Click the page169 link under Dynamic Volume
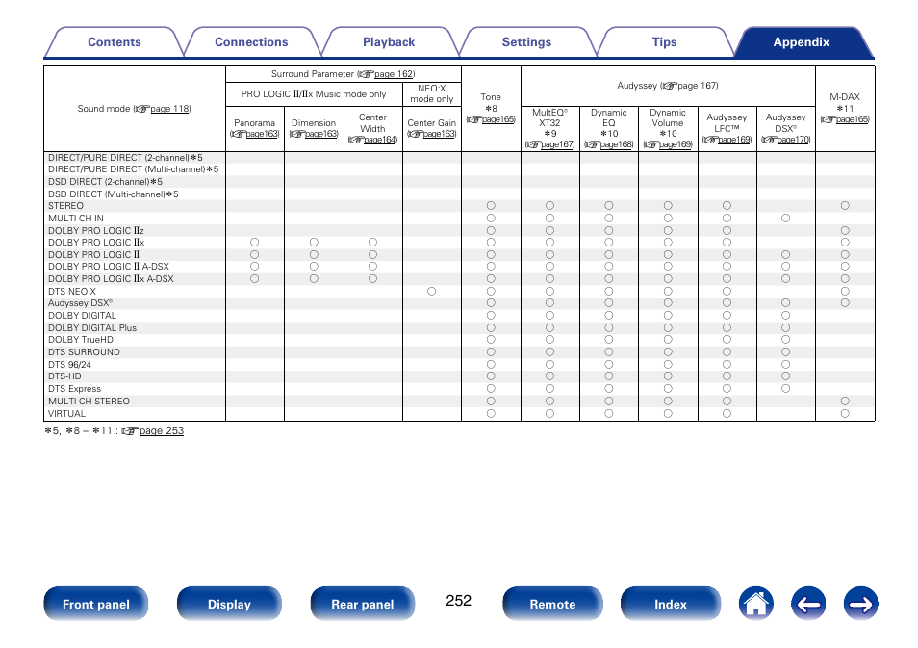 676,144
